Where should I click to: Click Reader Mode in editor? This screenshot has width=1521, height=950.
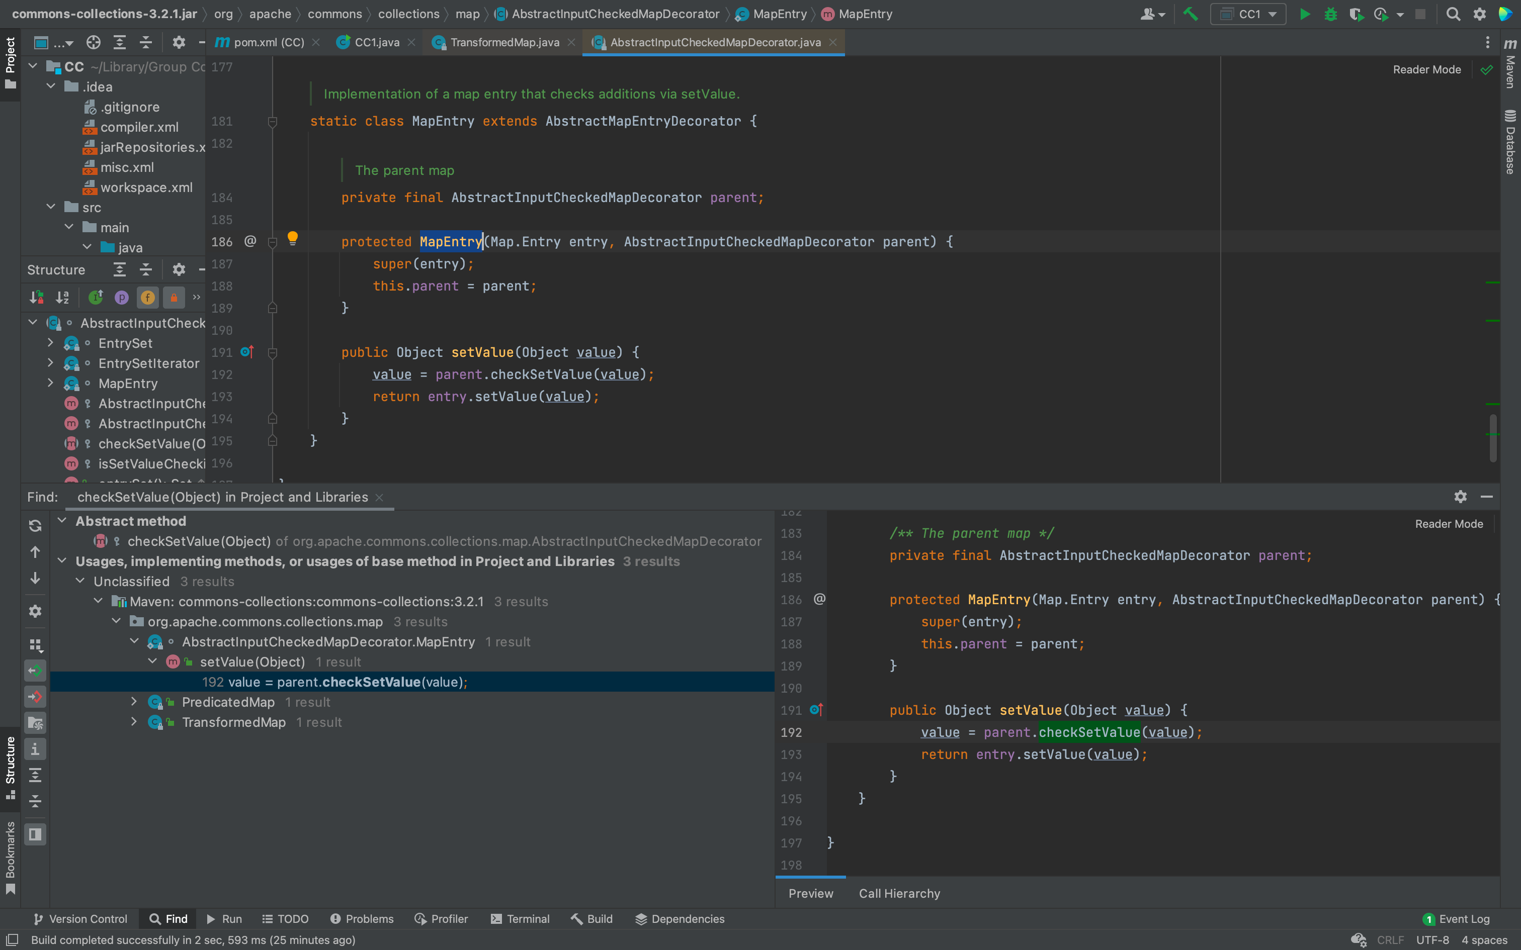(1427, 70)
